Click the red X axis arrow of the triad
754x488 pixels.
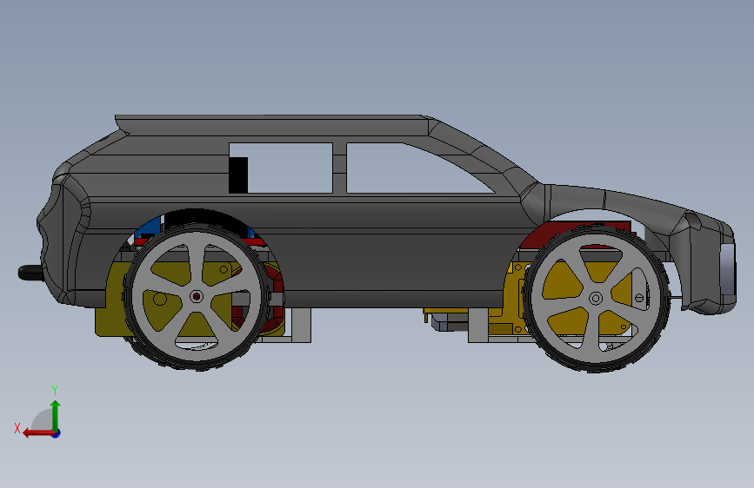pyautogui.click(x=38, y=433)
